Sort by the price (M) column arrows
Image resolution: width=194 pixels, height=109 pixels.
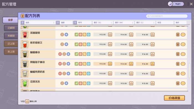click(x=132, y=23)
